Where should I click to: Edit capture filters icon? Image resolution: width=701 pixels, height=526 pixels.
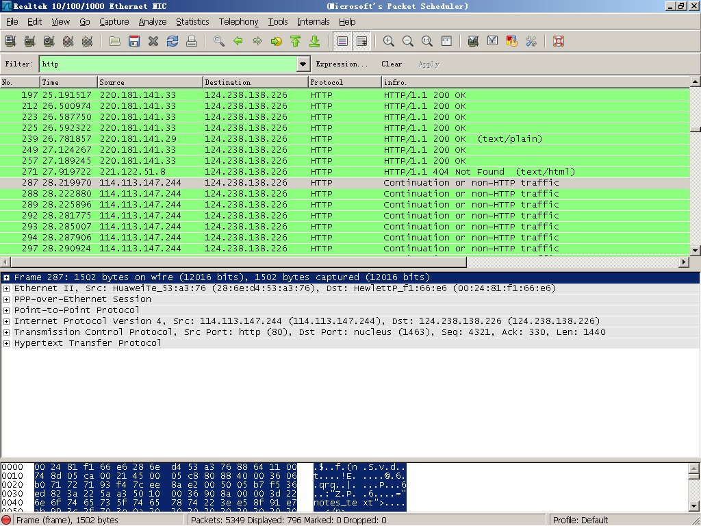pos(474,41)
